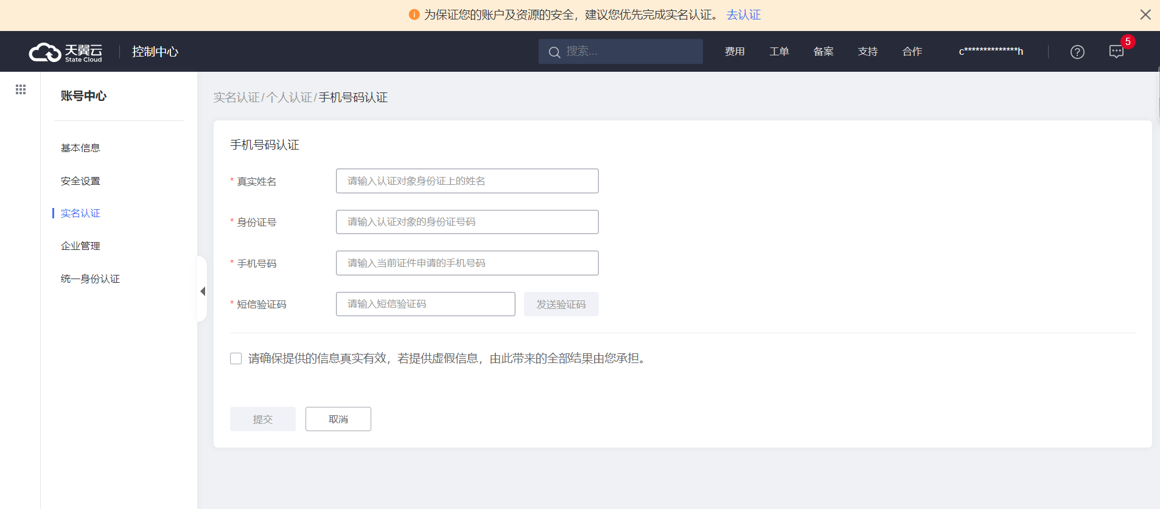This screenshot has width=1160, height=509.
Task: Collapse the left sidebar with arrow handle
Action: [x=203, y=291]
